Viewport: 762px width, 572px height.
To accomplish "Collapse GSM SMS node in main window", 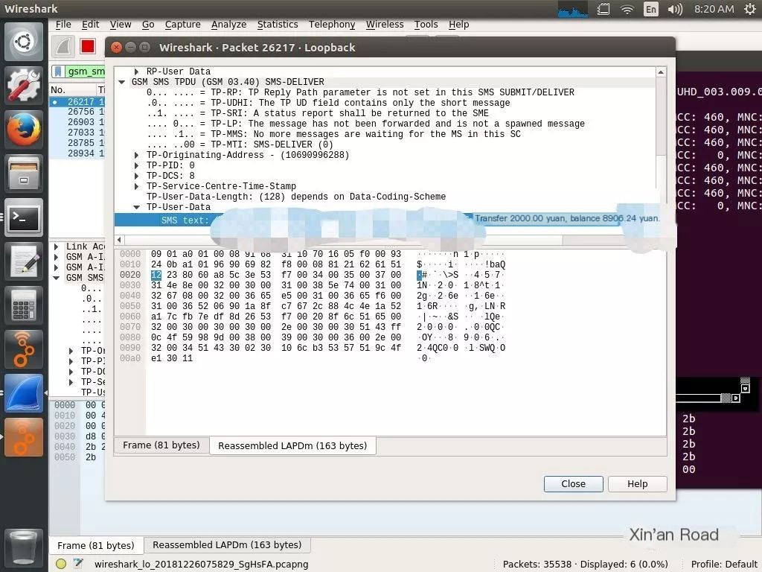I will tap(56, 278).
